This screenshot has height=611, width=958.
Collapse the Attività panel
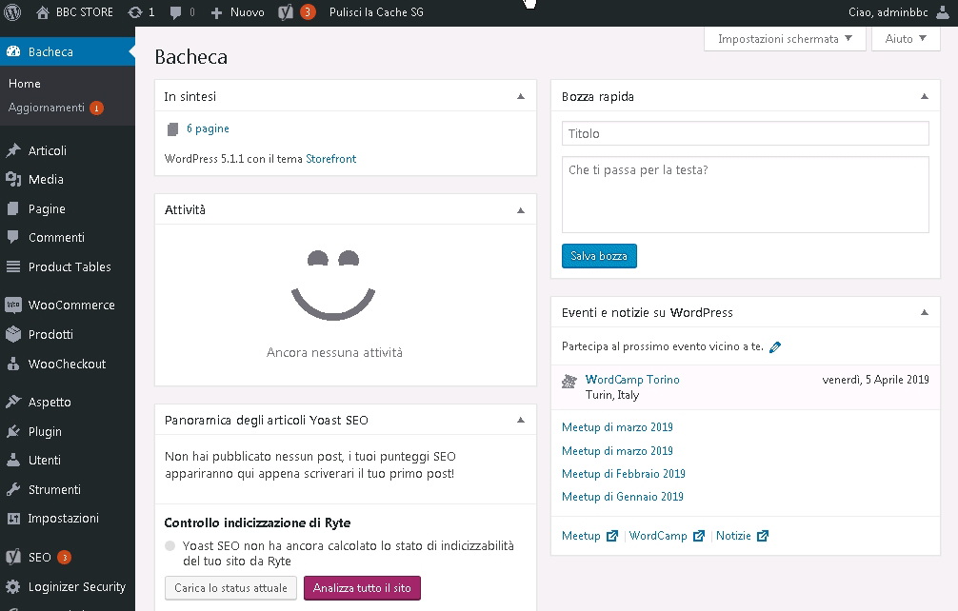point(521,210)
